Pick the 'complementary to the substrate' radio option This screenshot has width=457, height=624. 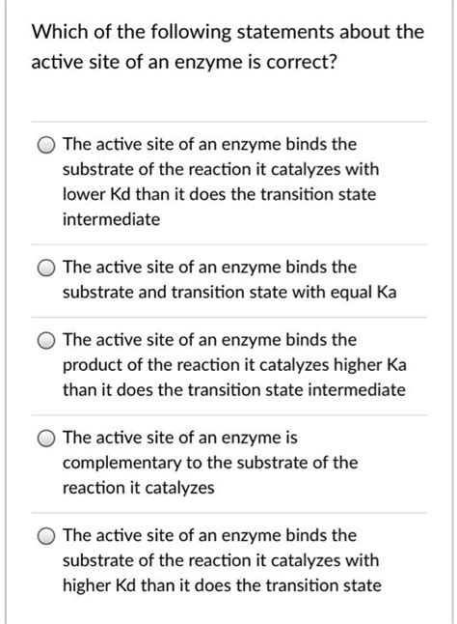coord(46,439)
